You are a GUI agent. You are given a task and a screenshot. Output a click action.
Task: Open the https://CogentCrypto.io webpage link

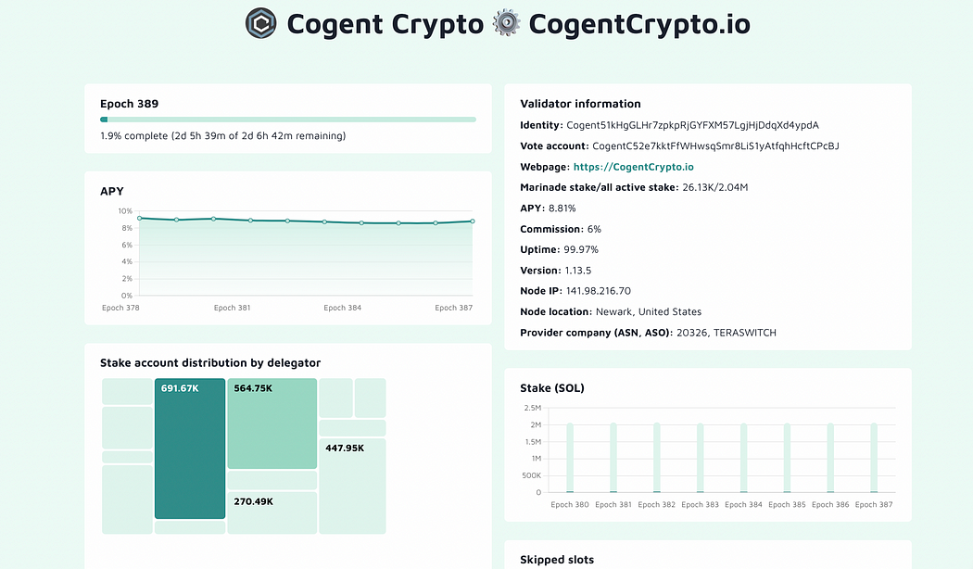(x=633, y=167)
